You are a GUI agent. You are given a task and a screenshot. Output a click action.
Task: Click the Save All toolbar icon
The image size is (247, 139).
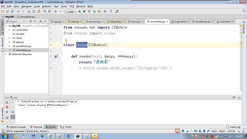(7, 12)
